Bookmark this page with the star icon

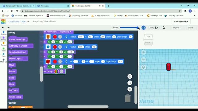[x=180, y=11]
